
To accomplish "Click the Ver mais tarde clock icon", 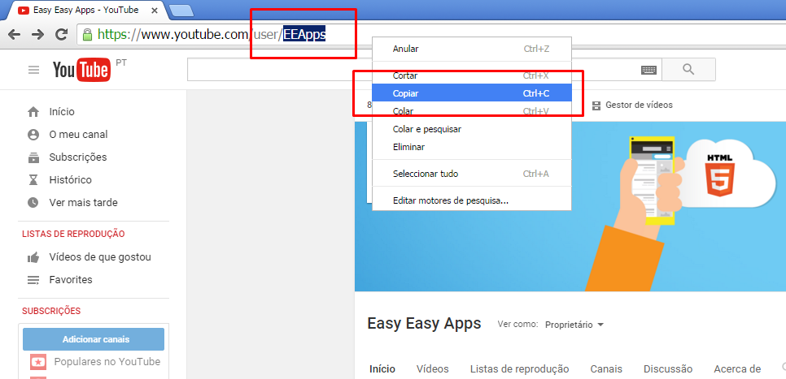I will pyautogui.click(x=33, y=203).
